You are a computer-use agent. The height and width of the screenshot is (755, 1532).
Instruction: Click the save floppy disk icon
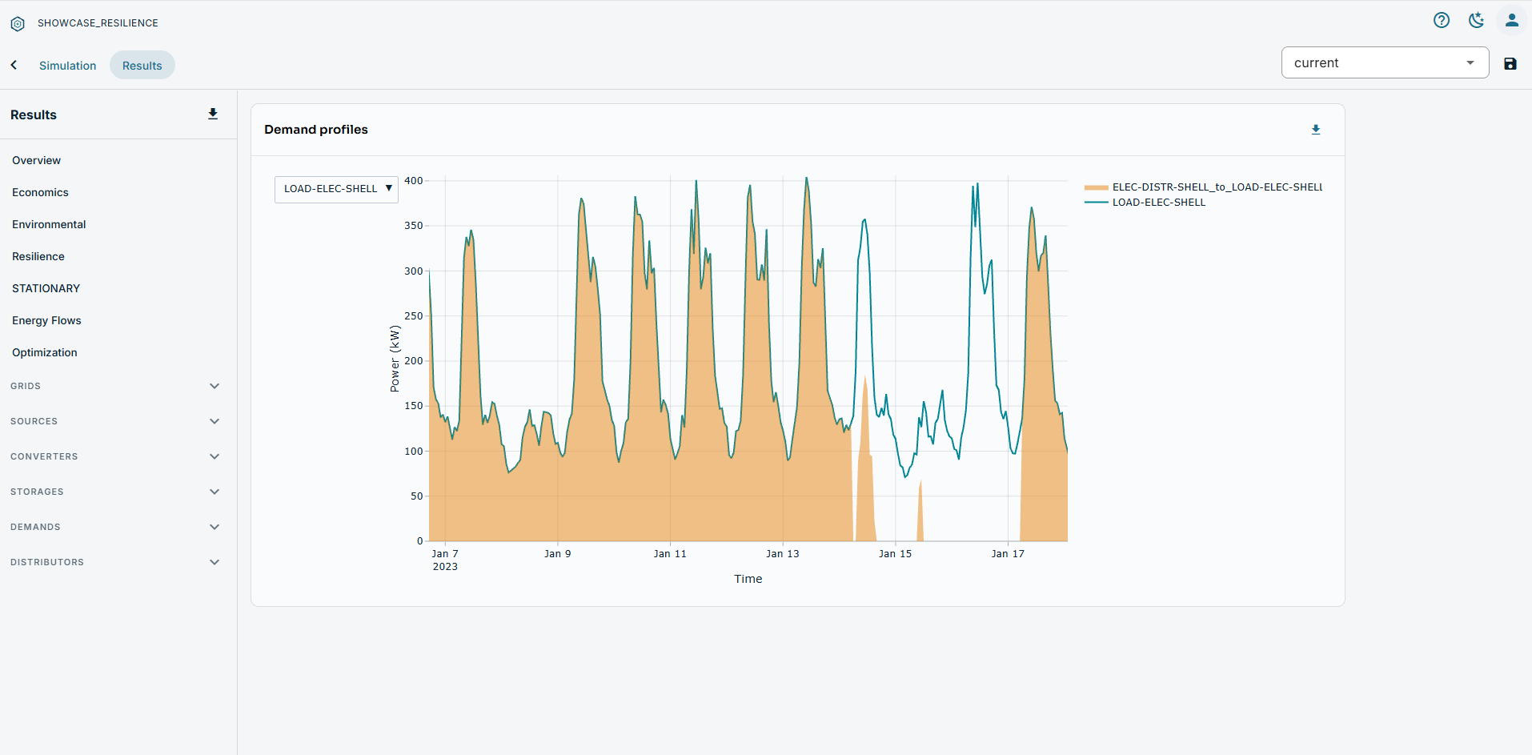click(1510, 64)
